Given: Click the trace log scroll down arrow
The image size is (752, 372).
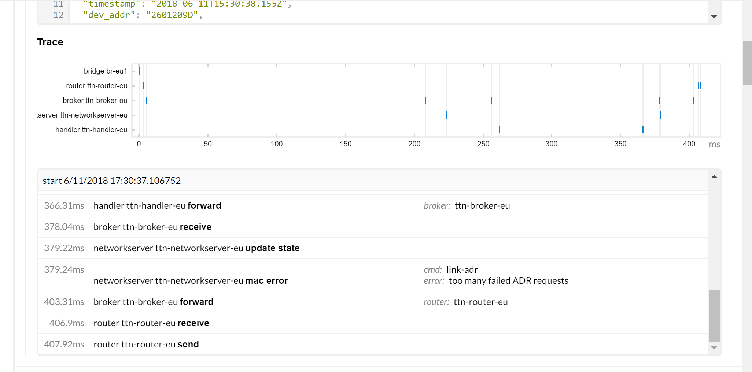Looking at the screenshot, I should coord(714,348).
